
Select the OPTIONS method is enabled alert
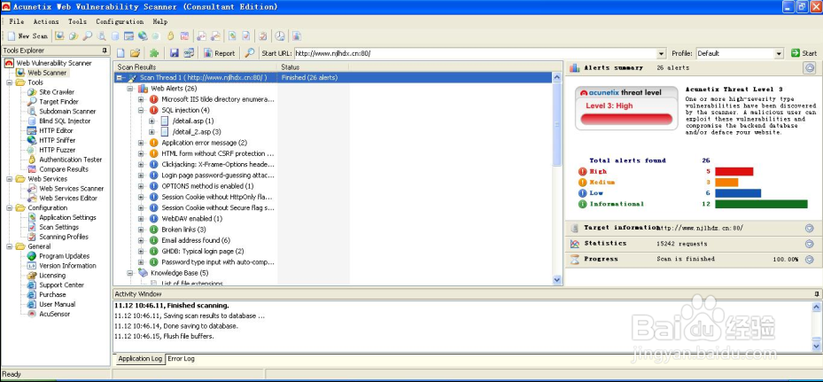pyautogui.click(x=207, y=186)
